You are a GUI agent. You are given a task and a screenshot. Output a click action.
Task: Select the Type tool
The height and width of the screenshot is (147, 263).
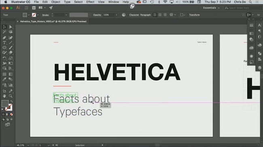4,43
